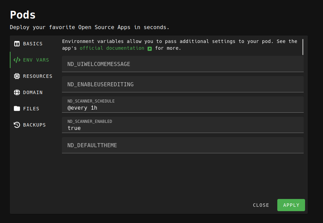The height and width of the screenshot is (223, 323).
Task: Open the RESOURCES tab label
Action: 38,76
